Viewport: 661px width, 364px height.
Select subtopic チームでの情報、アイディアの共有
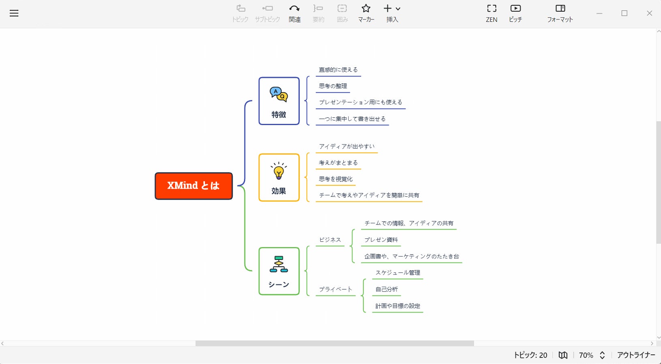point(409,224)
